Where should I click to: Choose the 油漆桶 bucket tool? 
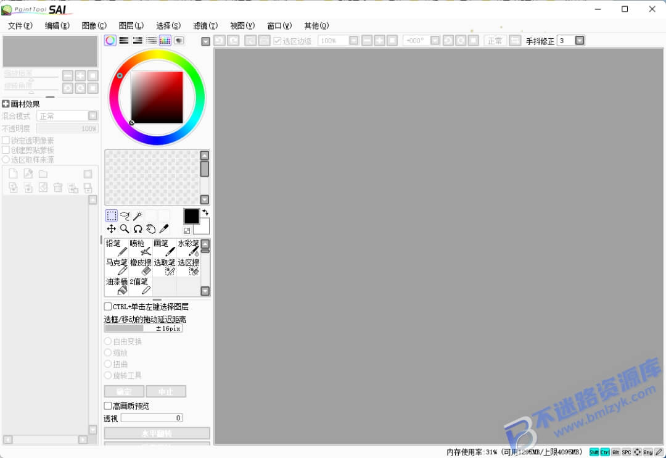point(117,286)
